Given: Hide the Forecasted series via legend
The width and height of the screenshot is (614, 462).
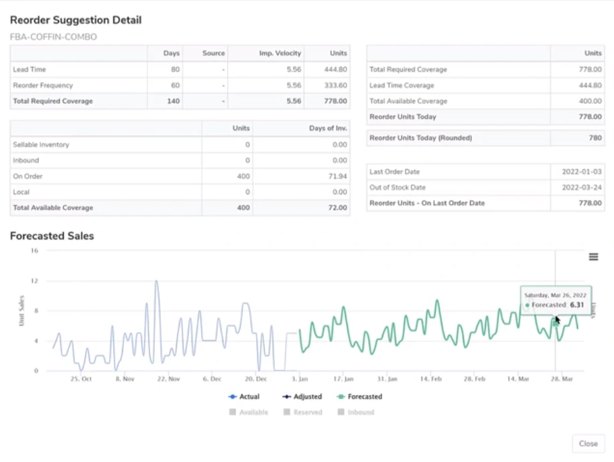Looking at the screenshot, I should (359, 396).
